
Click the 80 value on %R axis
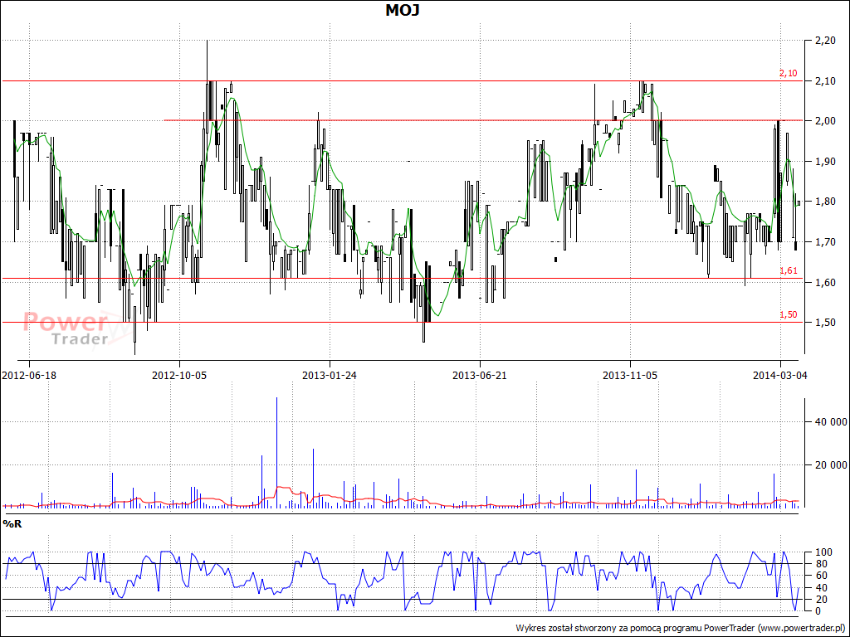819,564
